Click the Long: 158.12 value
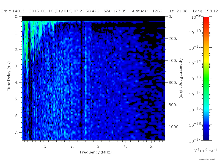This screenshot has width=220, height=165. pos(205,11)
